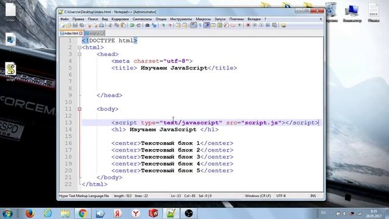Click the Copy toolbar icon
389x219 pixels.
point(117,26)
